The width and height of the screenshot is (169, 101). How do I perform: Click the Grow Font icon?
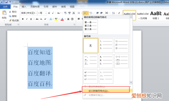click(x=49, y=13)
